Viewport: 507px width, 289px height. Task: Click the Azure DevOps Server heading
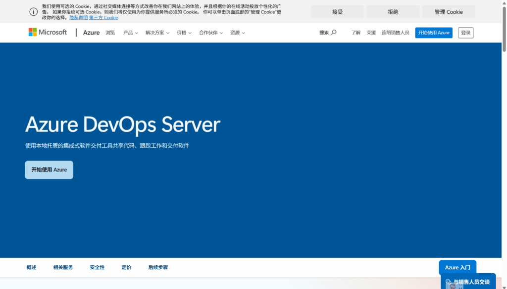pos(123,124)
